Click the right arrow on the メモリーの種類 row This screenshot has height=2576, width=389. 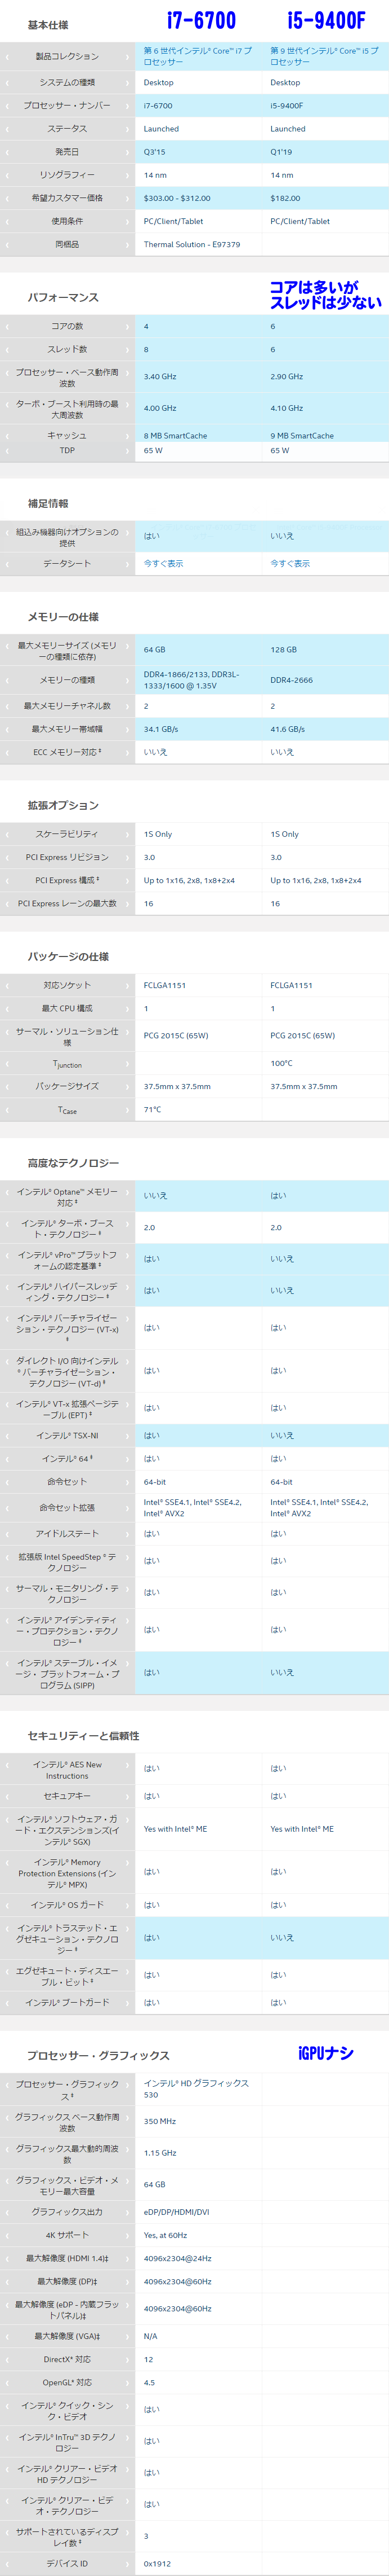[x=127, y=680]
